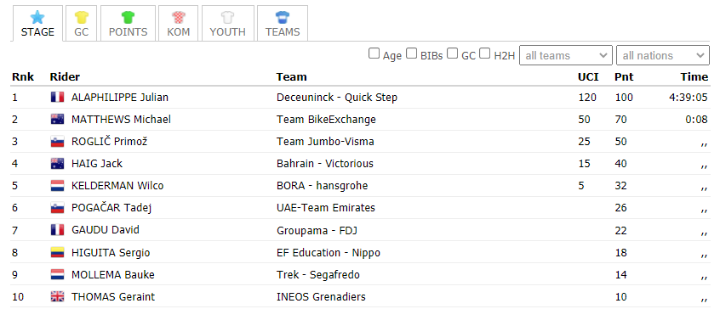Open rider ALAPHILIPPE Julian's page
720x309 pixels.
tap(120, 97)
